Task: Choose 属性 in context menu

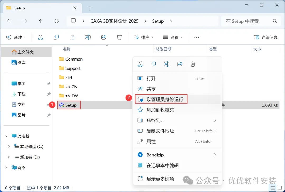Action: [x=177, y=141]
